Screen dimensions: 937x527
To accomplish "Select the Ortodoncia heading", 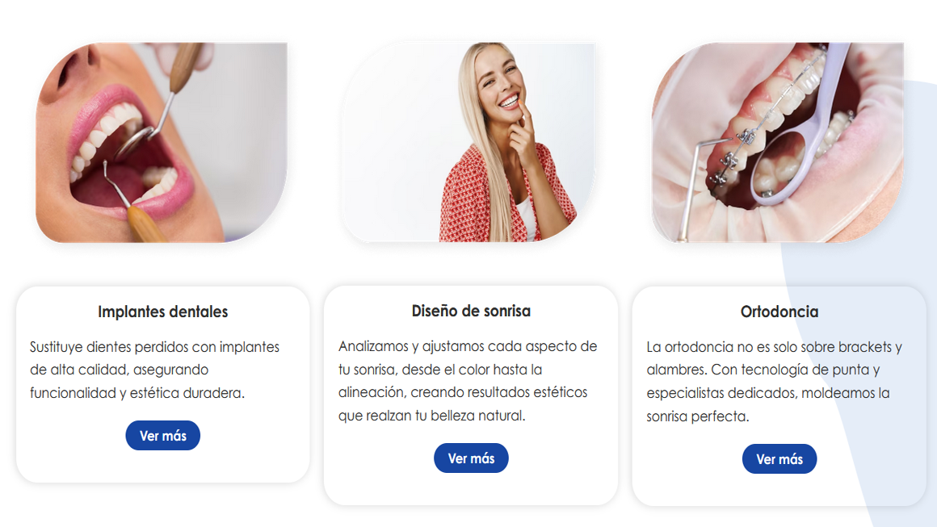I will coord(779,312).
